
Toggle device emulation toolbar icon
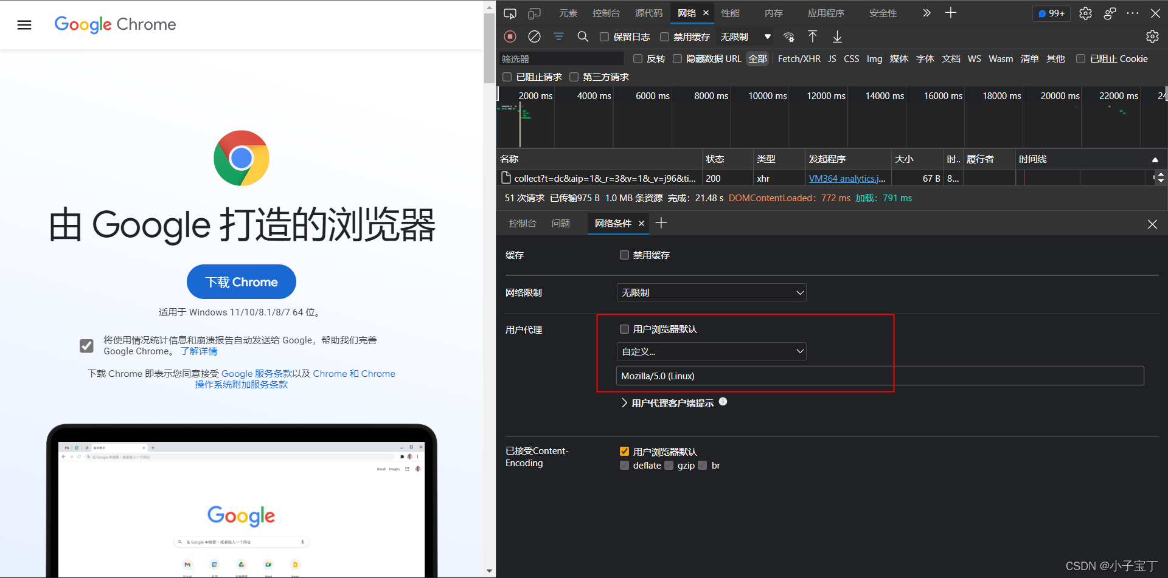(534, 13)
